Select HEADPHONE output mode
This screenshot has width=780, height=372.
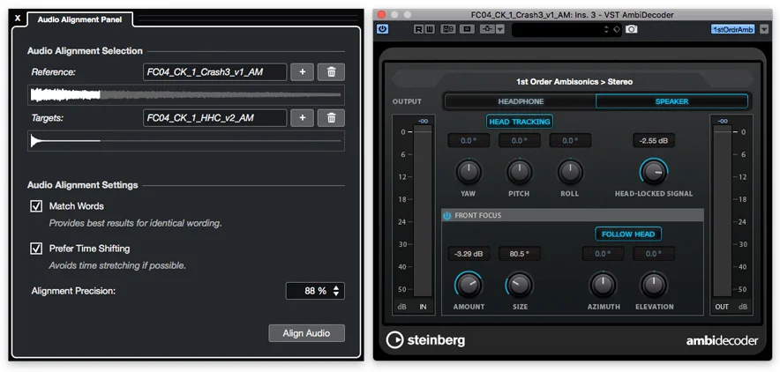point(521,101)
